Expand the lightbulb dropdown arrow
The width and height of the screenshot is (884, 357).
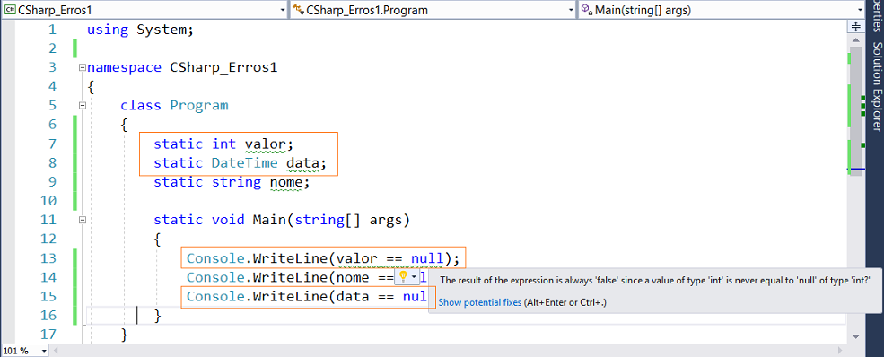(x=415, y=277)
